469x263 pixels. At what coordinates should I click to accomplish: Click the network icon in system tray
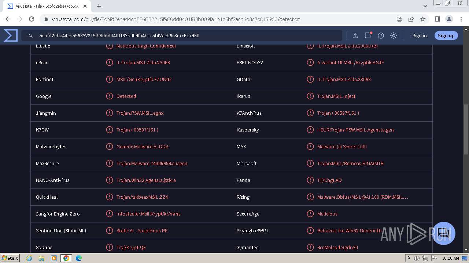tap(425, 258)
